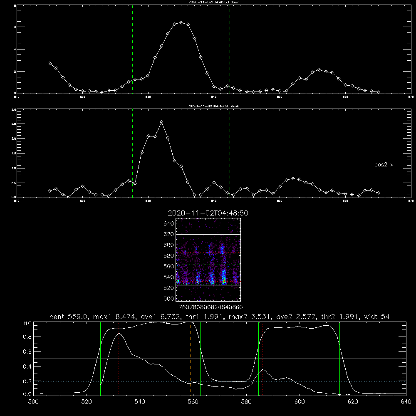Viewport: 416px width, 416px height.
Task: Click the first red dotted line near 532
Action: click(119, 358)
